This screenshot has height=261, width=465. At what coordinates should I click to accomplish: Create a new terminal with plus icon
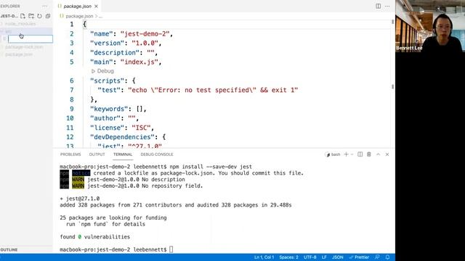[x=346, y=154]
